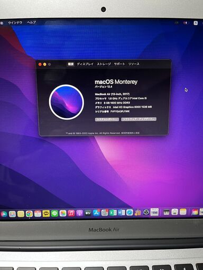203x270 pixels.
Task: Open the Photos app in the dock
Action: [63, 214]
